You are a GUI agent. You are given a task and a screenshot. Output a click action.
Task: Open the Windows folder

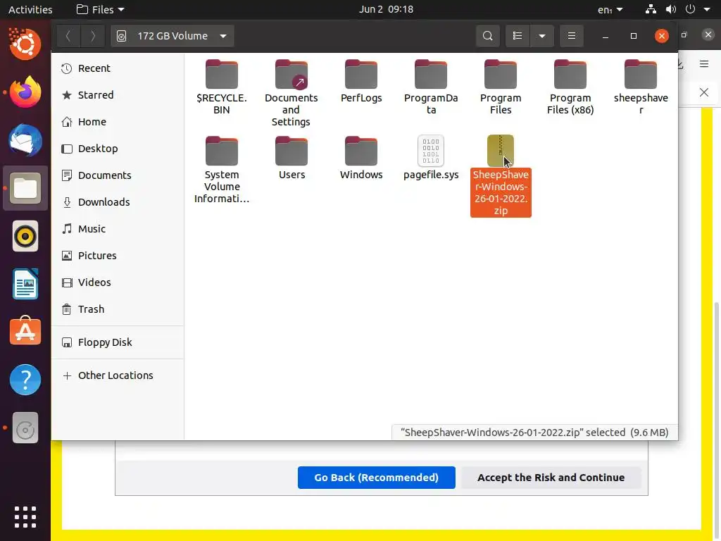pyautogui.click(x=361, y=158)
